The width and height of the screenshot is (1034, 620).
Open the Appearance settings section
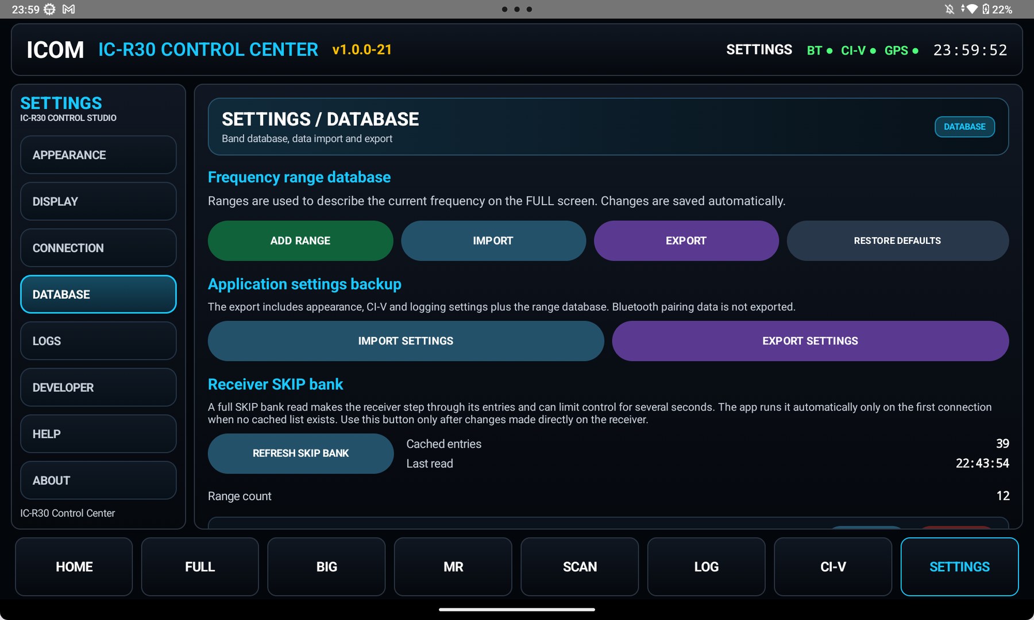98,155
